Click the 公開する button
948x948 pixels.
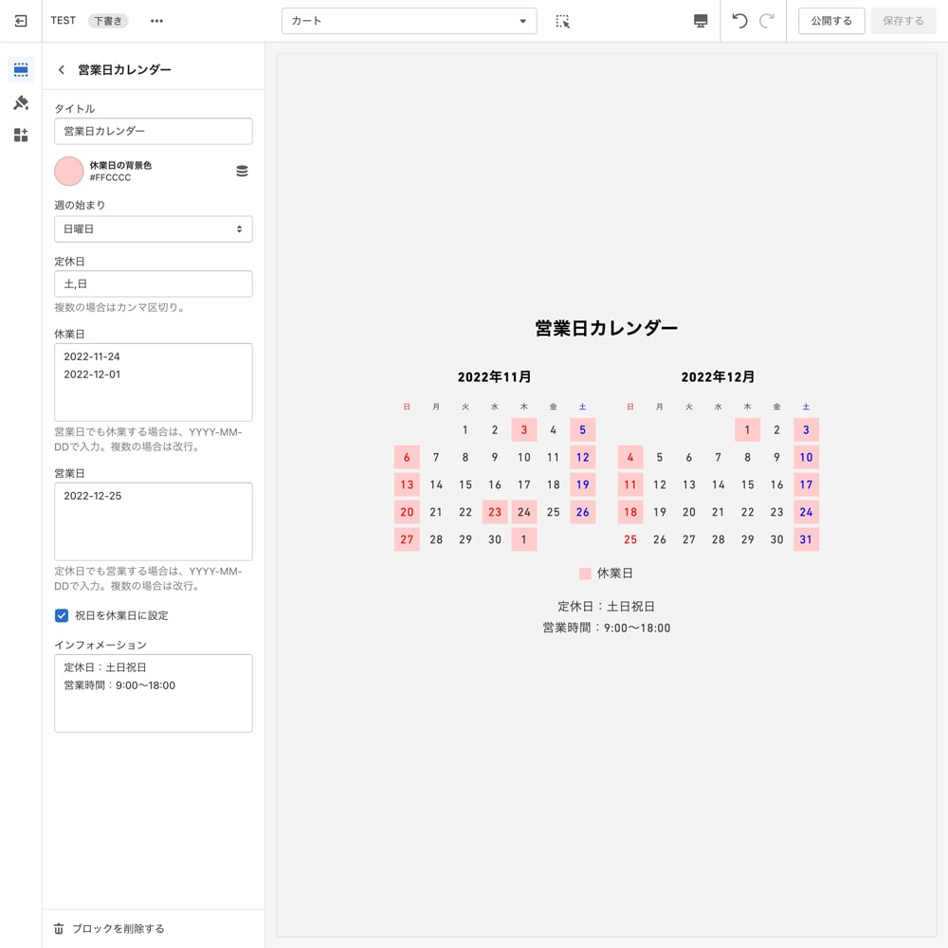click(x=830, y=20)
